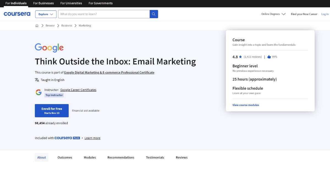
Task: Click the star rating icon
Action: tap(240, 57)
